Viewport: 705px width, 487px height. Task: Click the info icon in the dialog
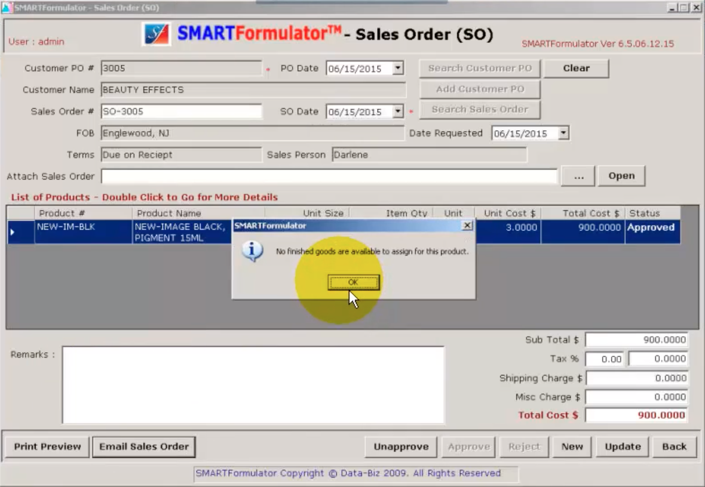(252, 251)
